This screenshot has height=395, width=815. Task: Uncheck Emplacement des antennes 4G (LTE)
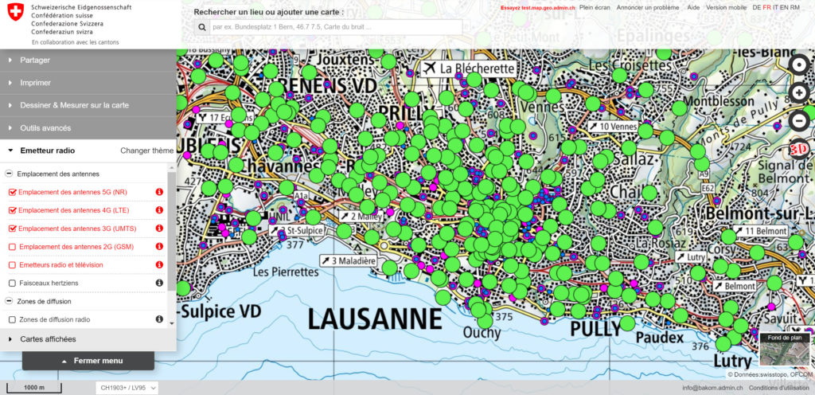click(13, 210)
